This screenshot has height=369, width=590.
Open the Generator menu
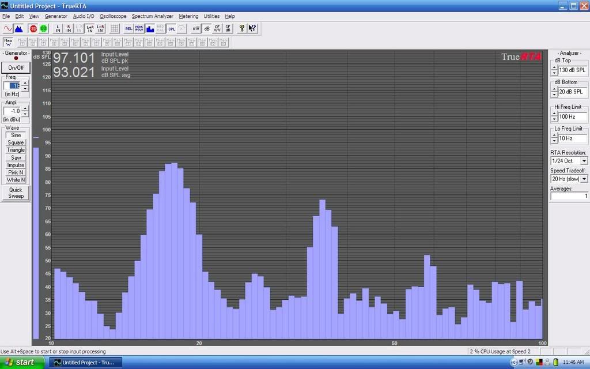click(56, 16)
